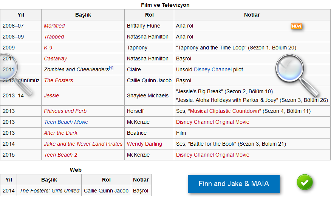Screen dimensions: 331x197
Task: Open Jake and the Never Land Pirates link
Action: click(83, 144)
